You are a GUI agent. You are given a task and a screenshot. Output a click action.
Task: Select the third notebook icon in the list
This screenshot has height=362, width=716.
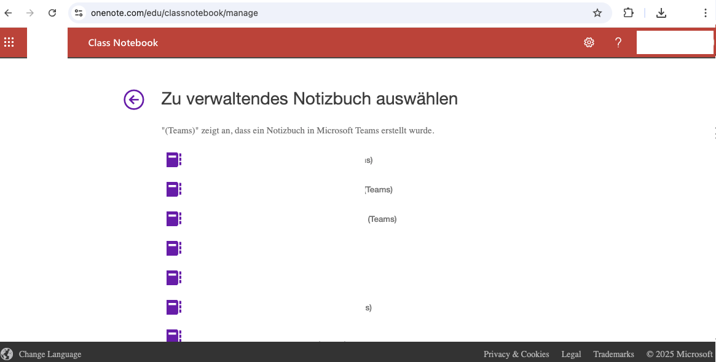(173, 219)
